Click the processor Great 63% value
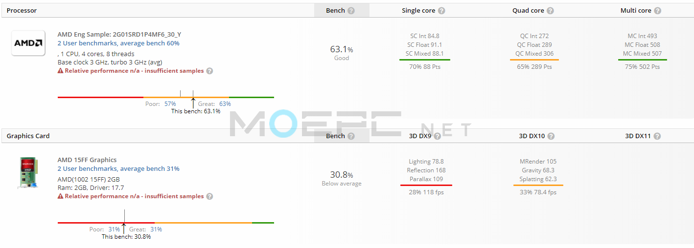694x248 pixels. tap(225, 104)
